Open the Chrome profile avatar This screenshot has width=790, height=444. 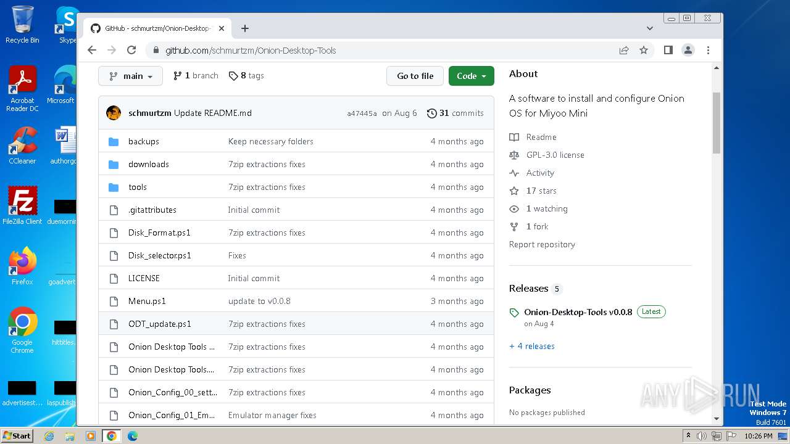688,51
